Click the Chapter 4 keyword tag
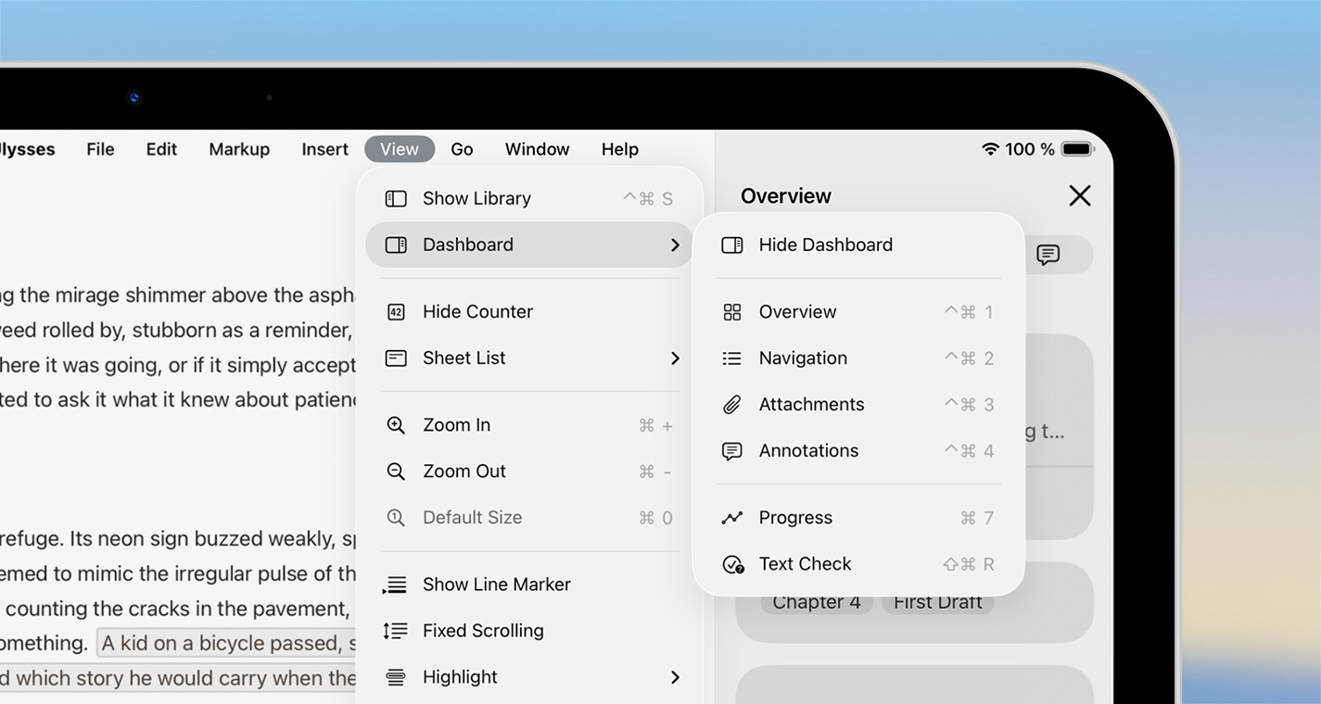Image resolution: width=1321 pixels, height=704 pixels. [x=816, y=603]
